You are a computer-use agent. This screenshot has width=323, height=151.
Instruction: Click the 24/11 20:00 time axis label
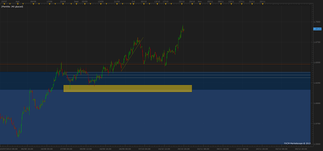click(261, 149)
